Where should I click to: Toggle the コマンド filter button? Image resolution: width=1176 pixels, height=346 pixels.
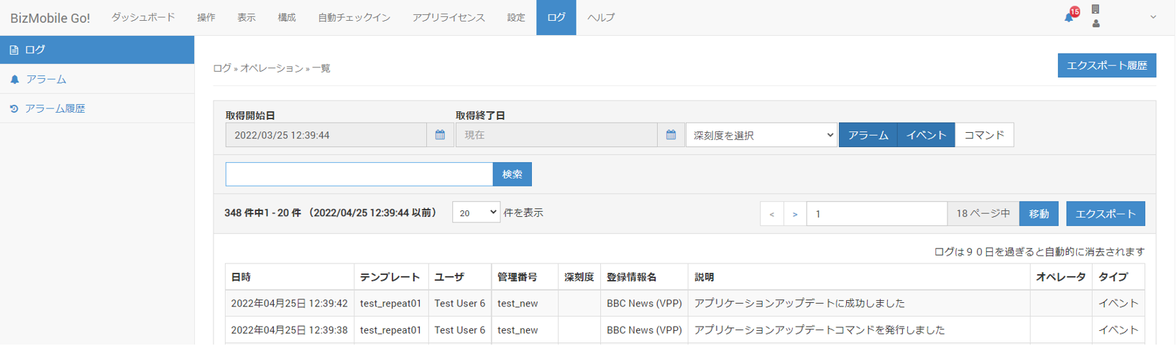click(984, 135)
